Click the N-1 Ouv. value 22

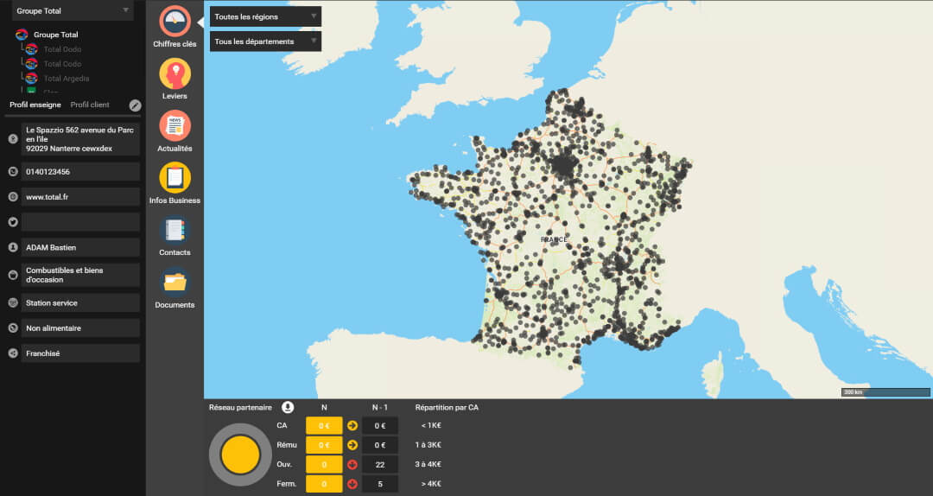[x=379, y=464]
